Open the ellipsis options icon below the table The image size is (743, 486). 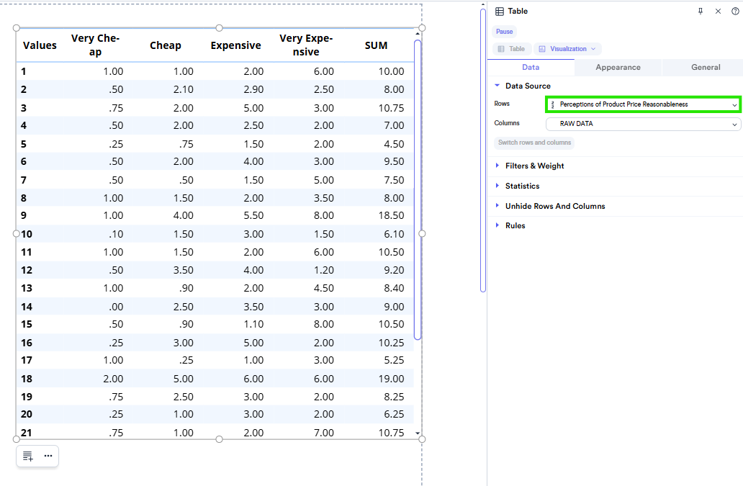coord(48,456)
